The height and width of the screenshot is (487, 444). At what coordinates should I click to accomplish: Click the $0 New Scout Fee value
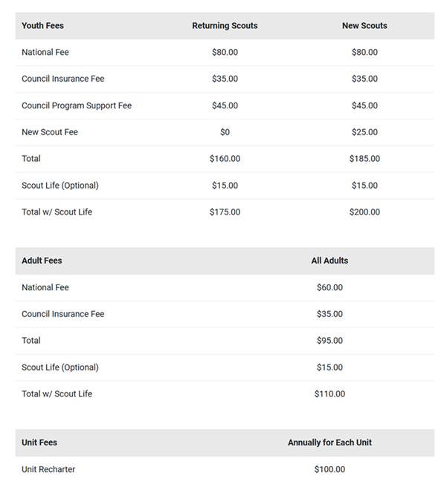pyautogui.click(x=225, y=132)
